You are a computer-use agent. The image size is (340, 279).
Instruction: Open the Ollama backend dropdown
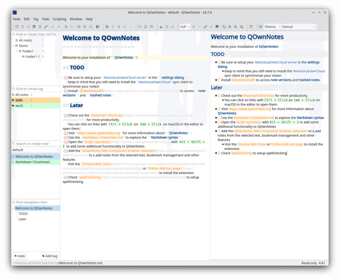[x=272, y=27]
